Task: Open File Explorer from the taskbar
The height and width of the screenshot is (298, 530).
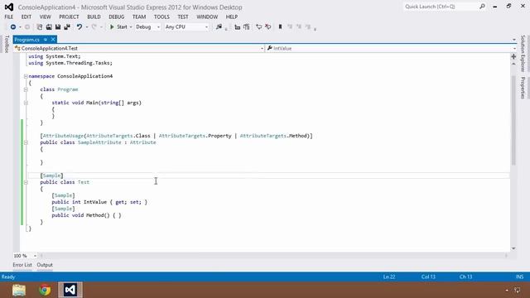Action: 19,290
